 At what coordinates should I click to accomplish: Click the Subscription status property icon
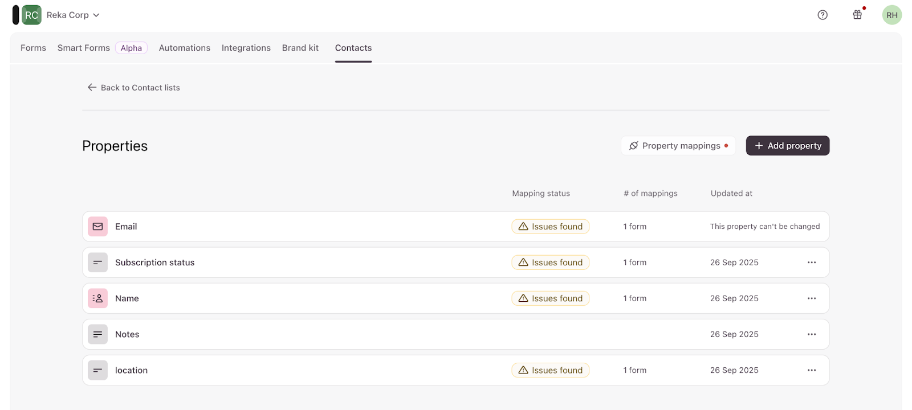[97, 263]
